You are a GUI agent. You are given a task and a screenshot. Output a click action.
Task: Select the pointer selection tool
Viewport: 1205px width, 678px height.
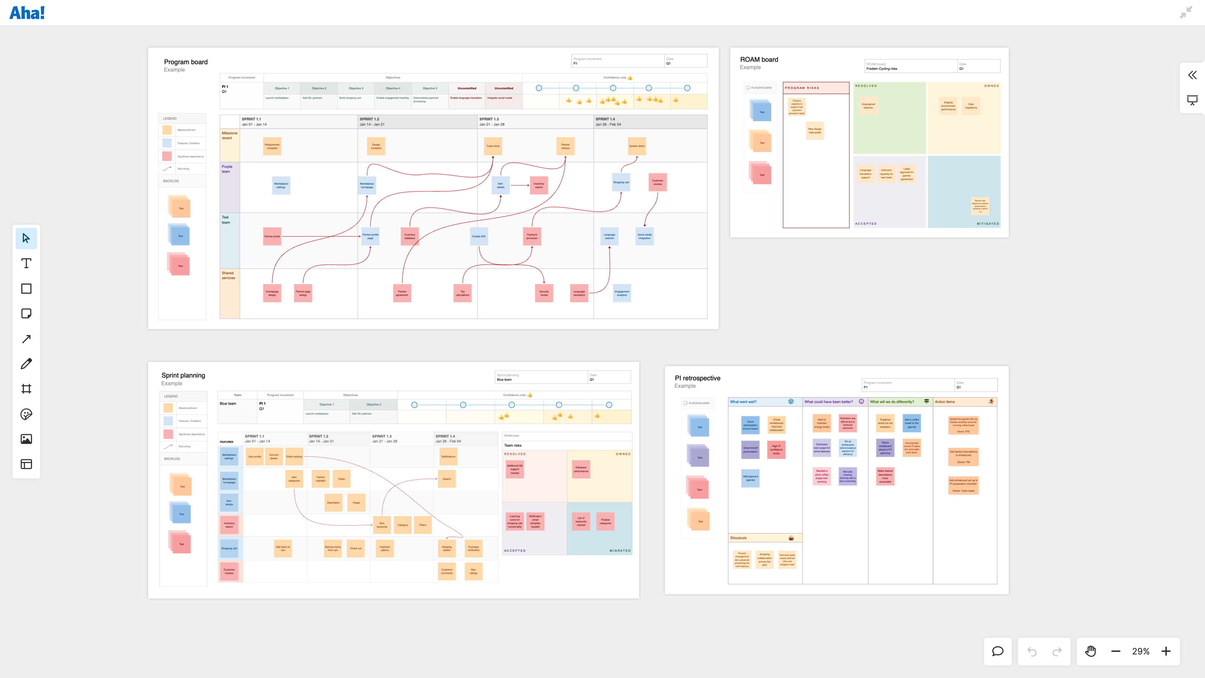pos(26,238)
